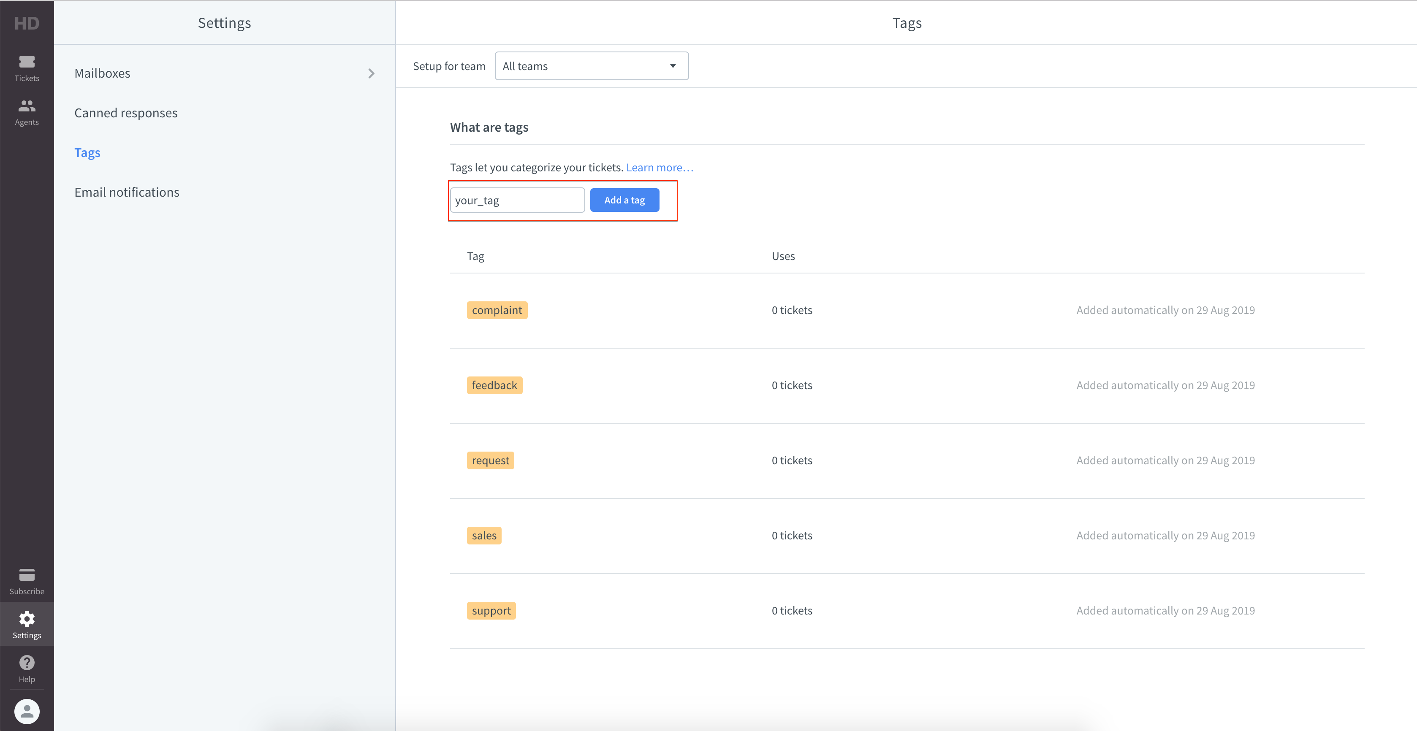Open the Learn more link
The width and height of the screenshot is (1417, 731).
click(660, 167)
